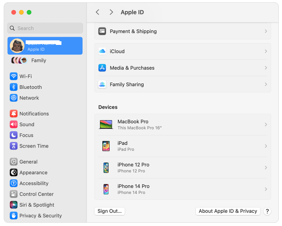Image resolution: width=282 pixels, height=226 pixels.
Task: Expand Family Sharing row chevron
Action: [266, 84]
